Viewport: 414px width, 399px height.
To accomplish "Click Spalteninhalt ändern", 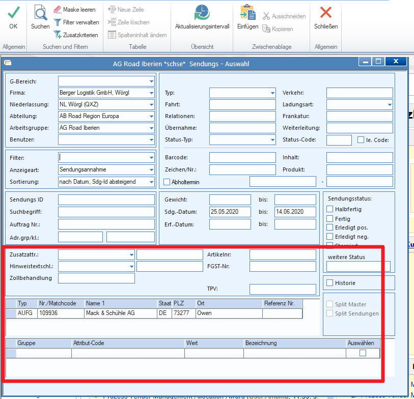I will [137, 35].
